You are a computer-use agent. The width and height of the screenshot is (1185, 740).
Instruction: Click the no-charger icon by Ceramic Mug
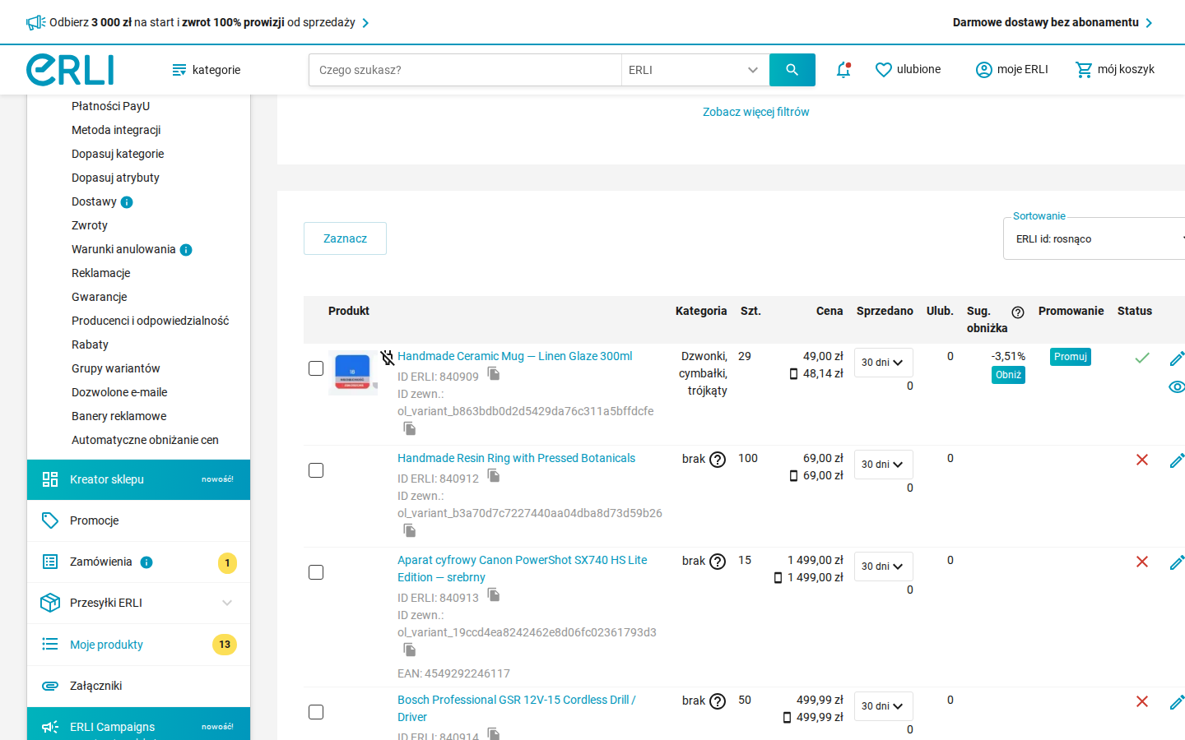tap(388, 358)
